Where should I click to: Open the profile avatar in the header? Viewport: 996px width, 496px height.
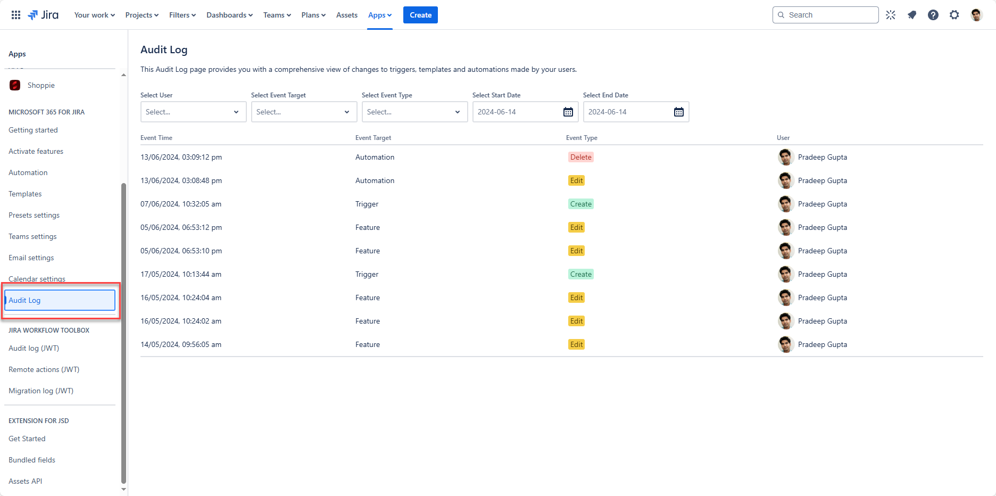(976, 15)
